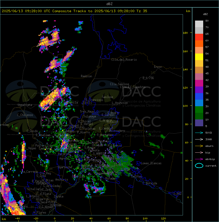Click the 'C_Guido' map label
219x222 pixels.
32,131
